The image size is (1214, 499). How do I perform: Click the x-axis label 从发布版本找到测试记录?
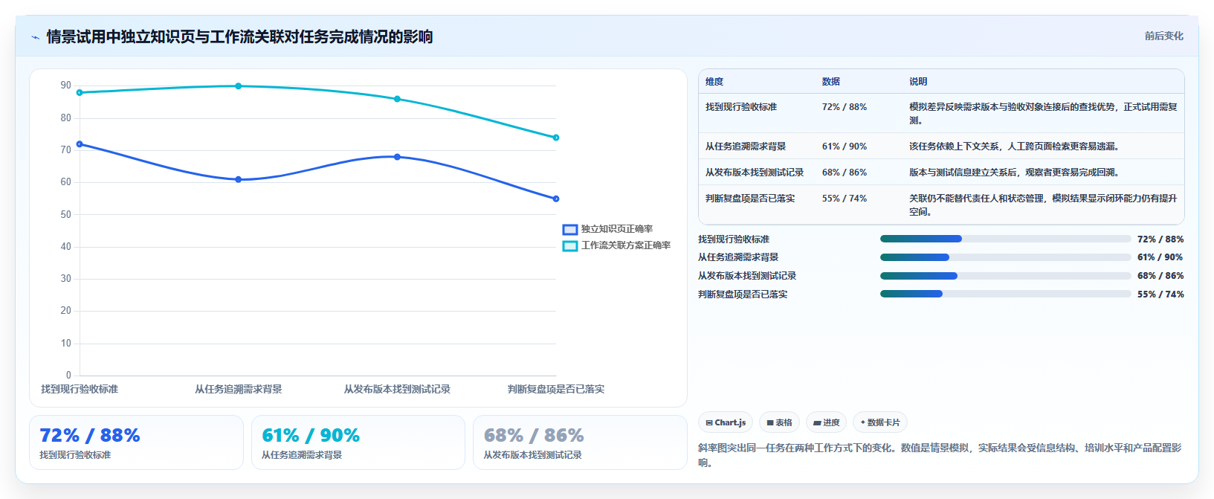point(397,389)
